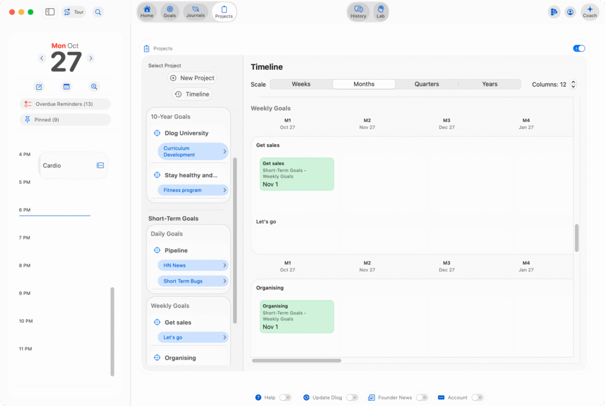605x406 pixels.
Task: Go to next day chevron
Action: tap(91, 58)
